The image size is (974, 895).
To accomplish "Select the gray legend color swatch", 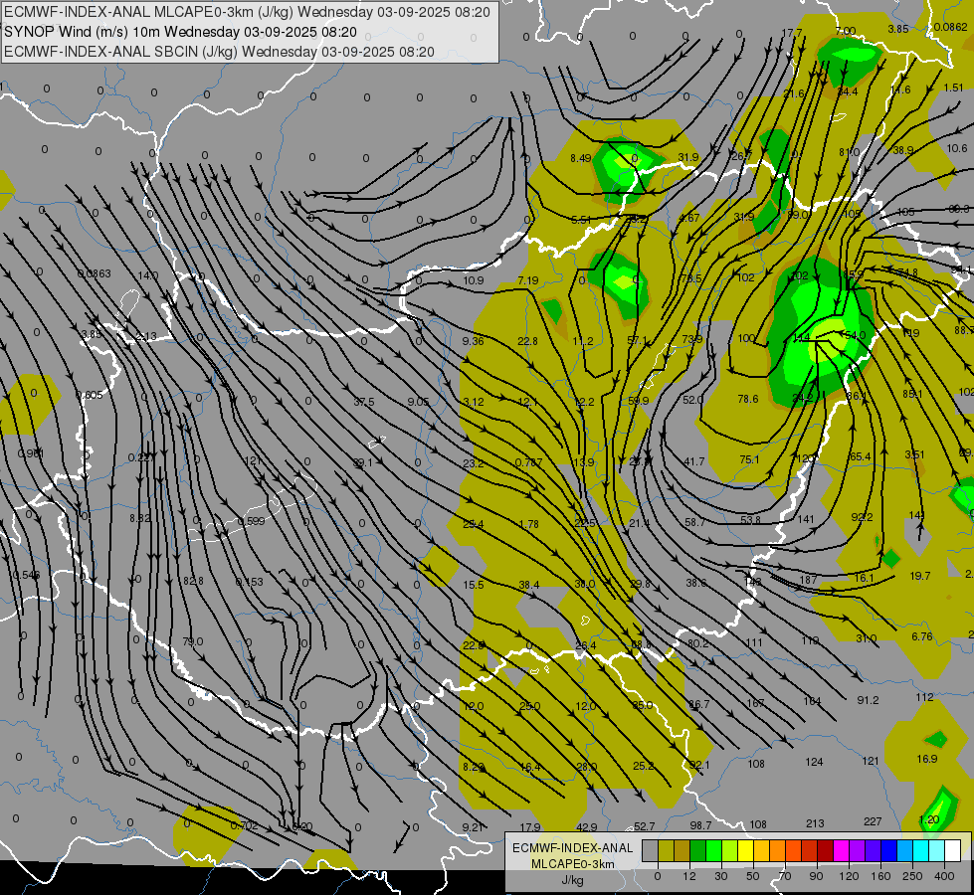I will point(650,851).
